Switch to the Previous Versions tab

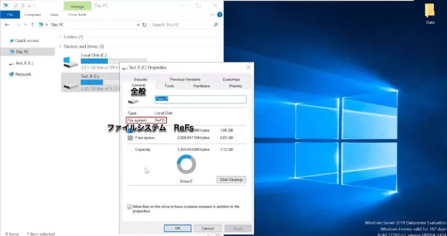[185, 79]
